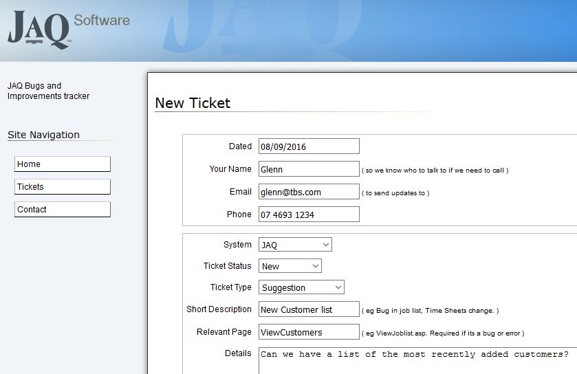Screen dimensions: 577x374
Task: Click the JAQ Bugs and Improvements tracker text
Action: click(48, 91)
